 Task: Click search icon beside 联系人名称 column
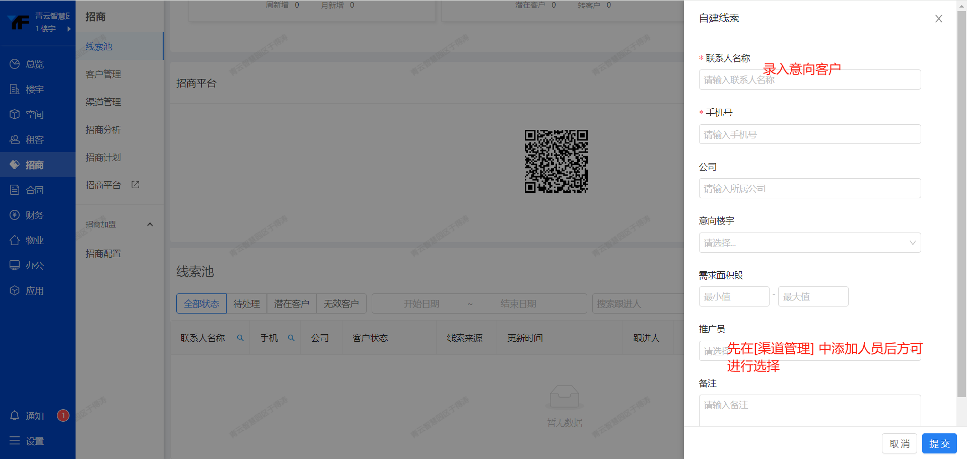[240, 338]
